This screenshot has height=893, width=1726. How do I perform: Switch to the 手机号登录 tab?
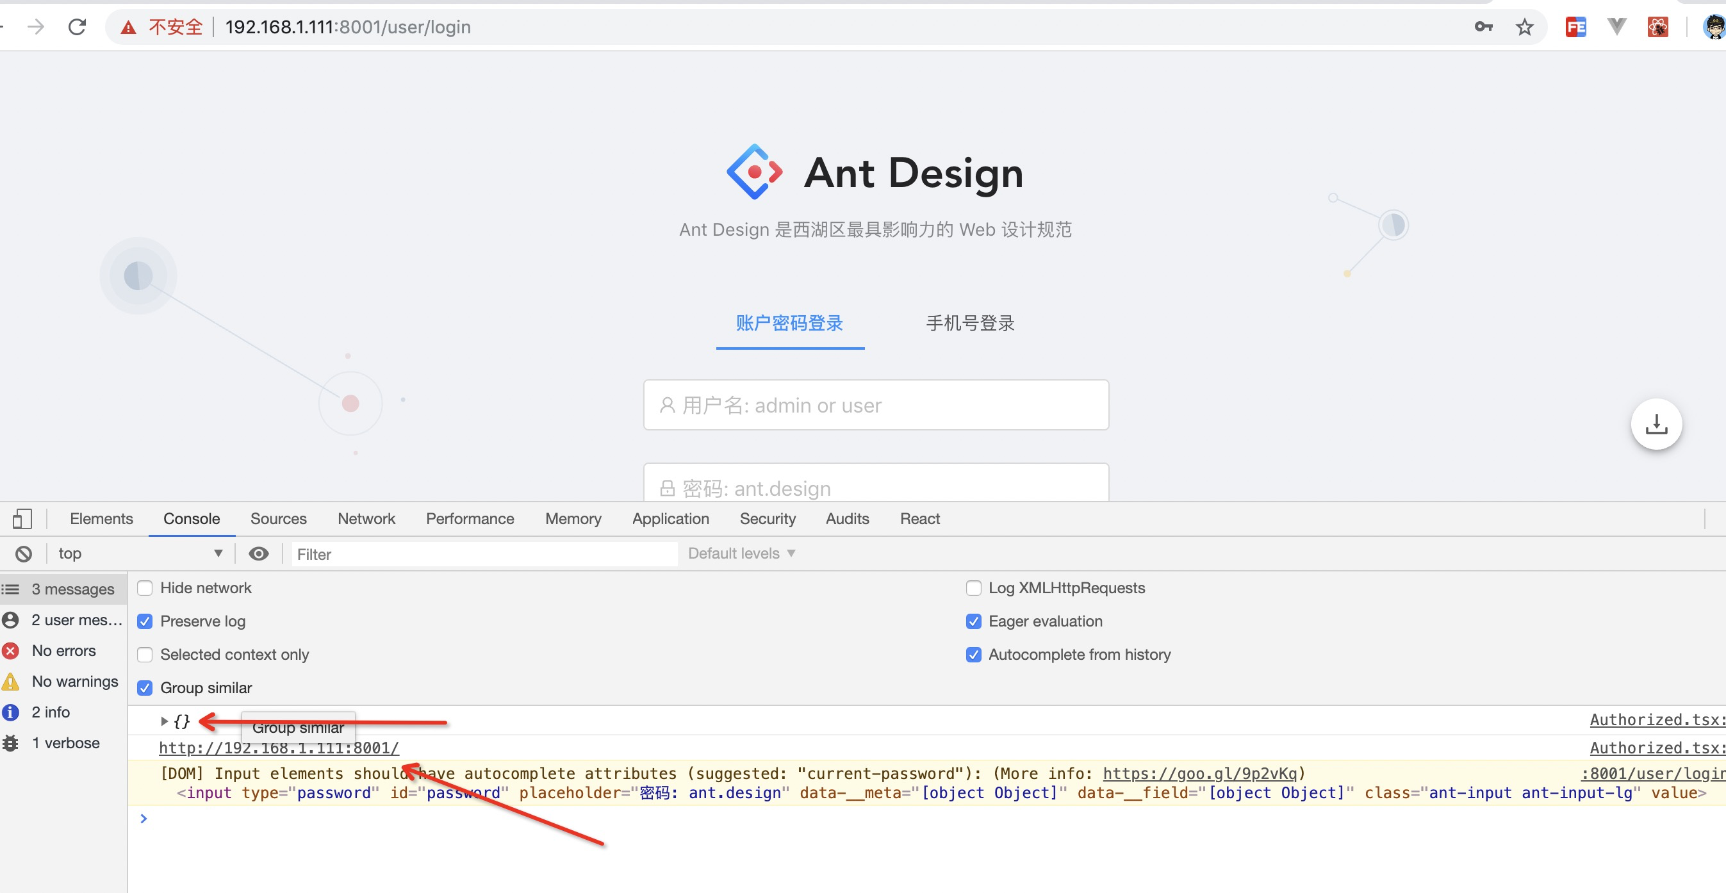click(x=969, y=324)
